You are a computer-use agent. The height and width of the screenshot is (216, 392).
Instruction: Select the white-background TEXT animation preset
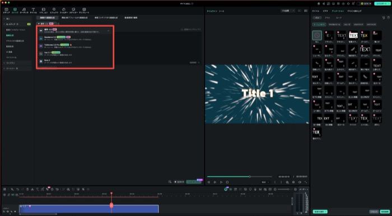coord(353,35)
